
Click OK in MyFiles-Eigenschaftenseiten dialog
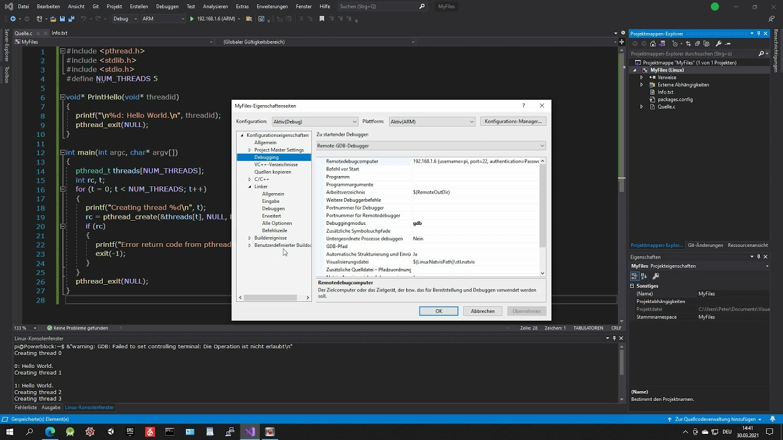[439, 311]
